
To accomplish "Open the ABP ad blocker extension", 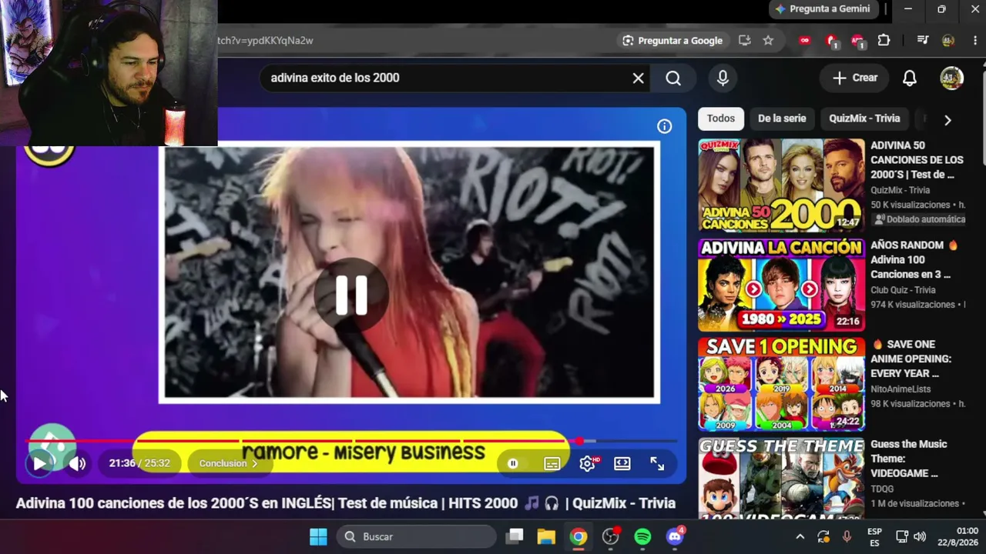I will point(857,41).
